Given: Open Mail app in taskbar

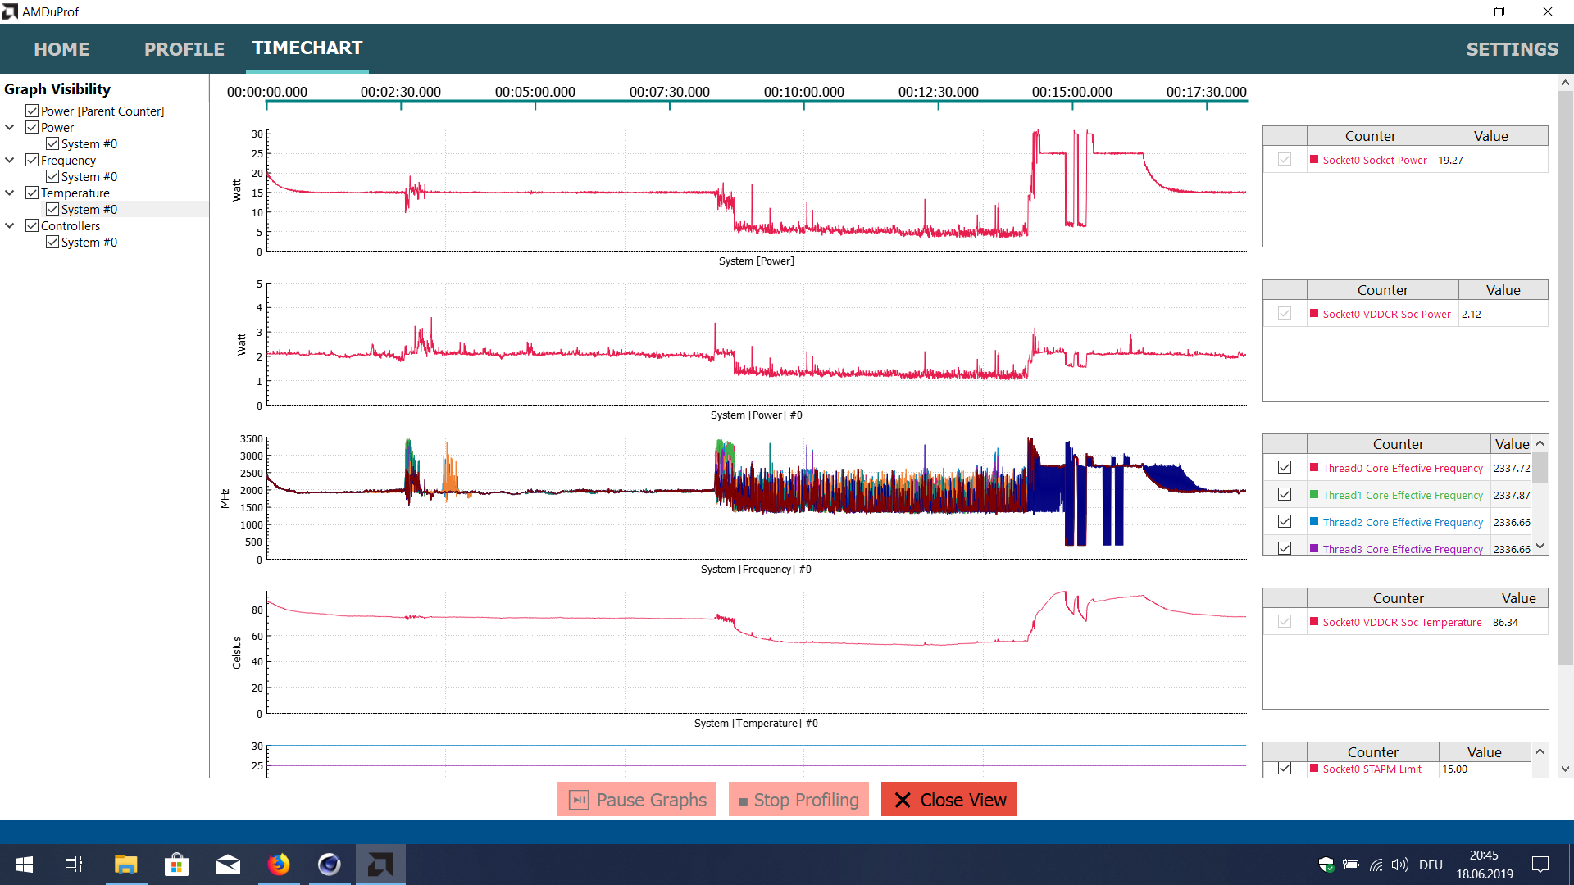Looking at the screenshot, I should 227,865.
